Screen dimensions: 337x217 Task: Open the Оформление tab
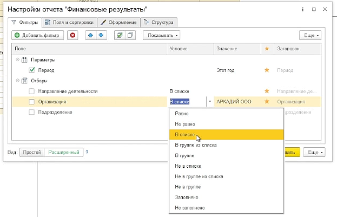pyautogui.click(x=118, y=22)
